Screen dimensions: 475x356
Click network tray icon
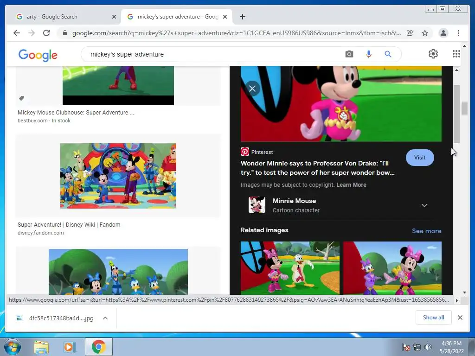pyautogui.click(x=417, y=347)
